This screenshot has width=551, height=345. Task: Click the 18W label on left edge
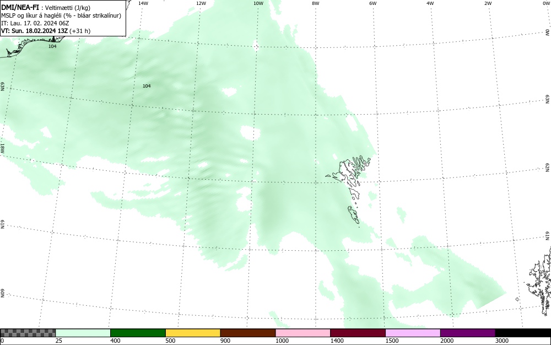pyautogui.click(x=2, y=148)
